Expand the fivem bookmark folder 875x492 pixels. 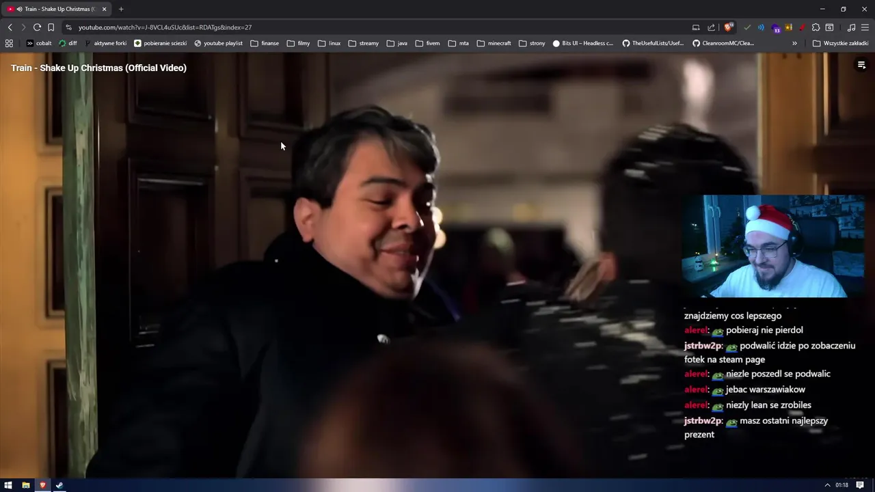pos(427,43)
